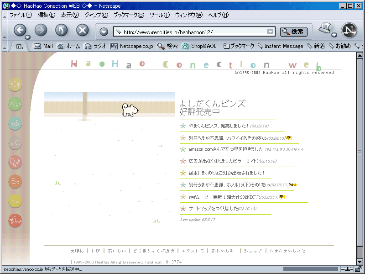Open link about ハワイイ島その8
Screen dimensions: 365x274
227,138
